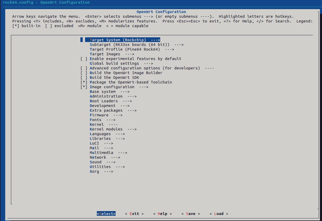This screenshot has height=221, width=322.
Task: Click the Load button
Action: click(x=219, y=214)
